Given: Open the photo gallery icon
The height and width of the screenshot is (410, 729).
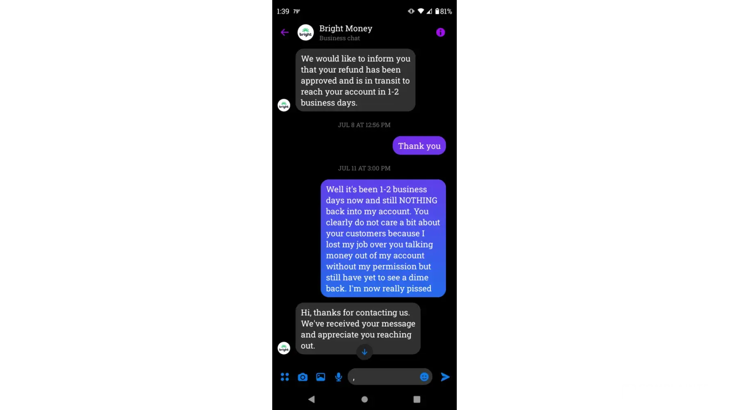Looking at the screenshot, I should pos(321,377).
